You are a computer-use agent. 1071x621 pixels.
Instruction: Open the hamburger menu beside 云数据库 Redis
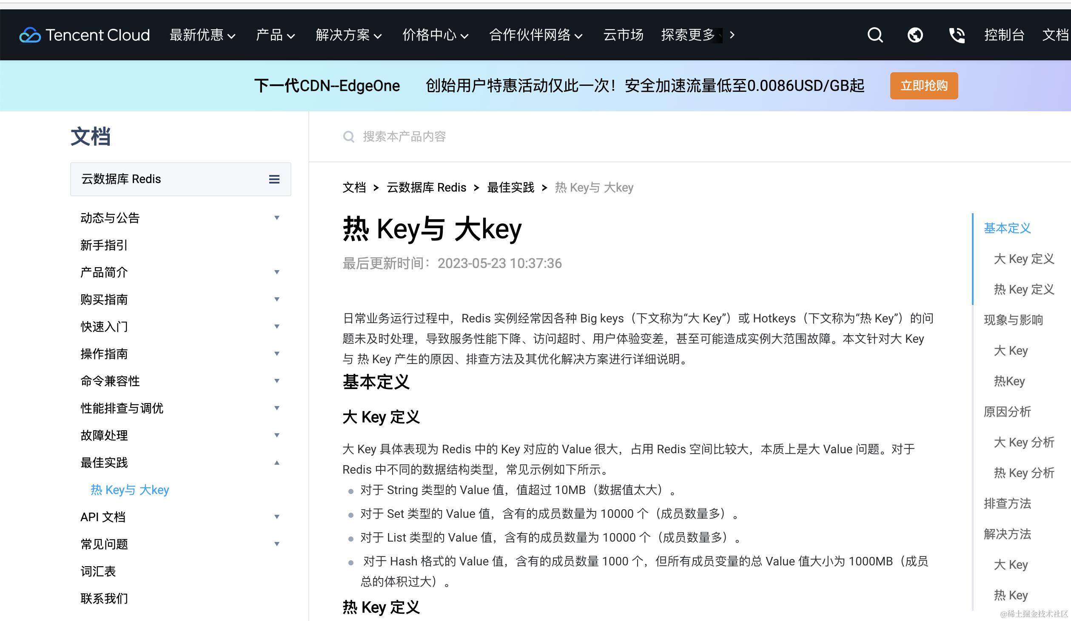click(274, 179)
